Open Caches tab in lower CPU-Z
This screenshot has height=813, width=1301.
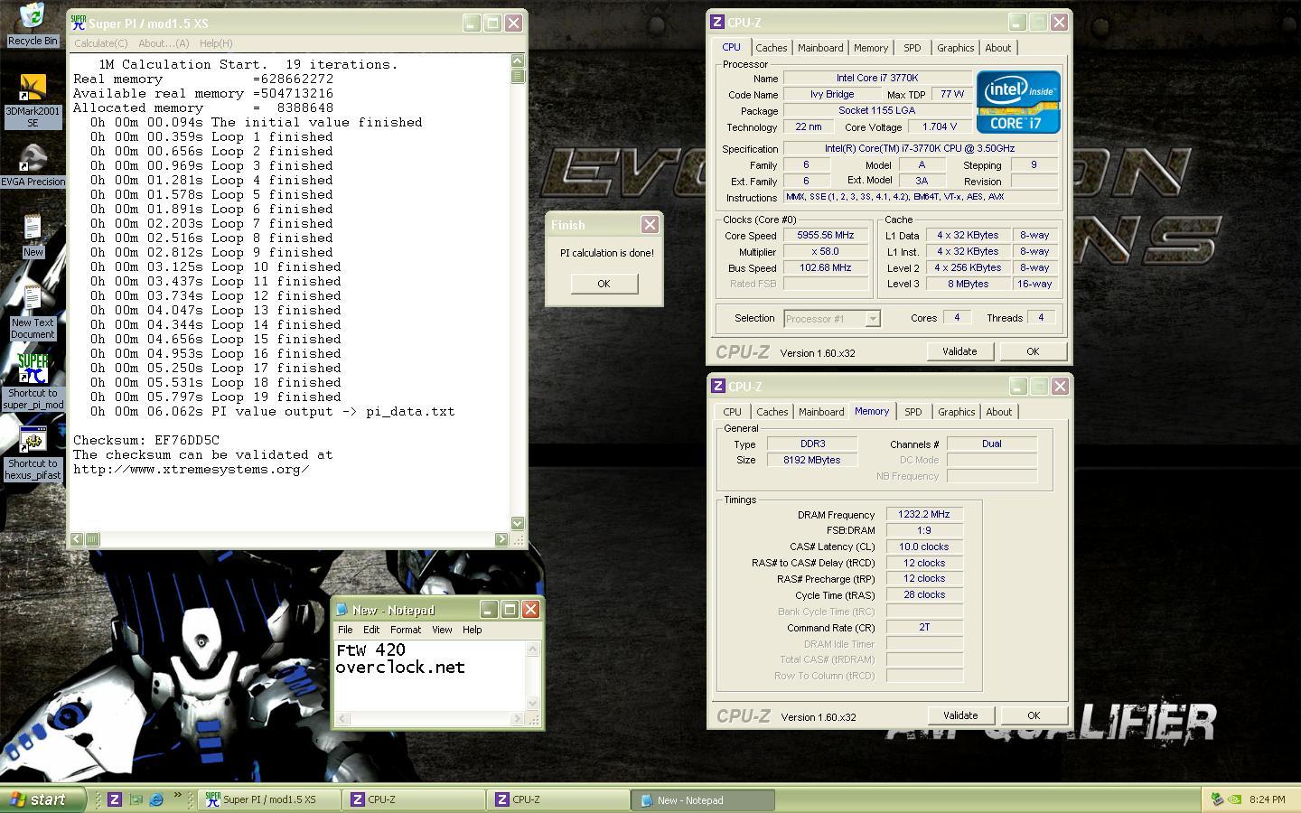coord(772,412)
